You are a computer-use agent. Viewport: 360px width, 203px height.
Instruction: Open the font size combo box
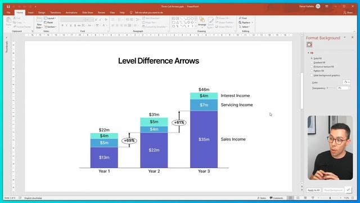pyautogui.click(x=89, y=20)
